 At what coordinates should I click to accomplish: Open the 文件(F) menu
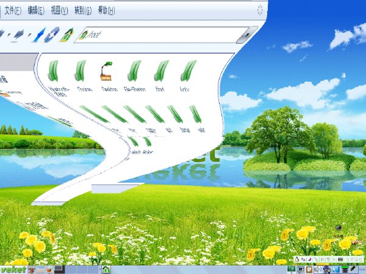[x=13, y=10]
